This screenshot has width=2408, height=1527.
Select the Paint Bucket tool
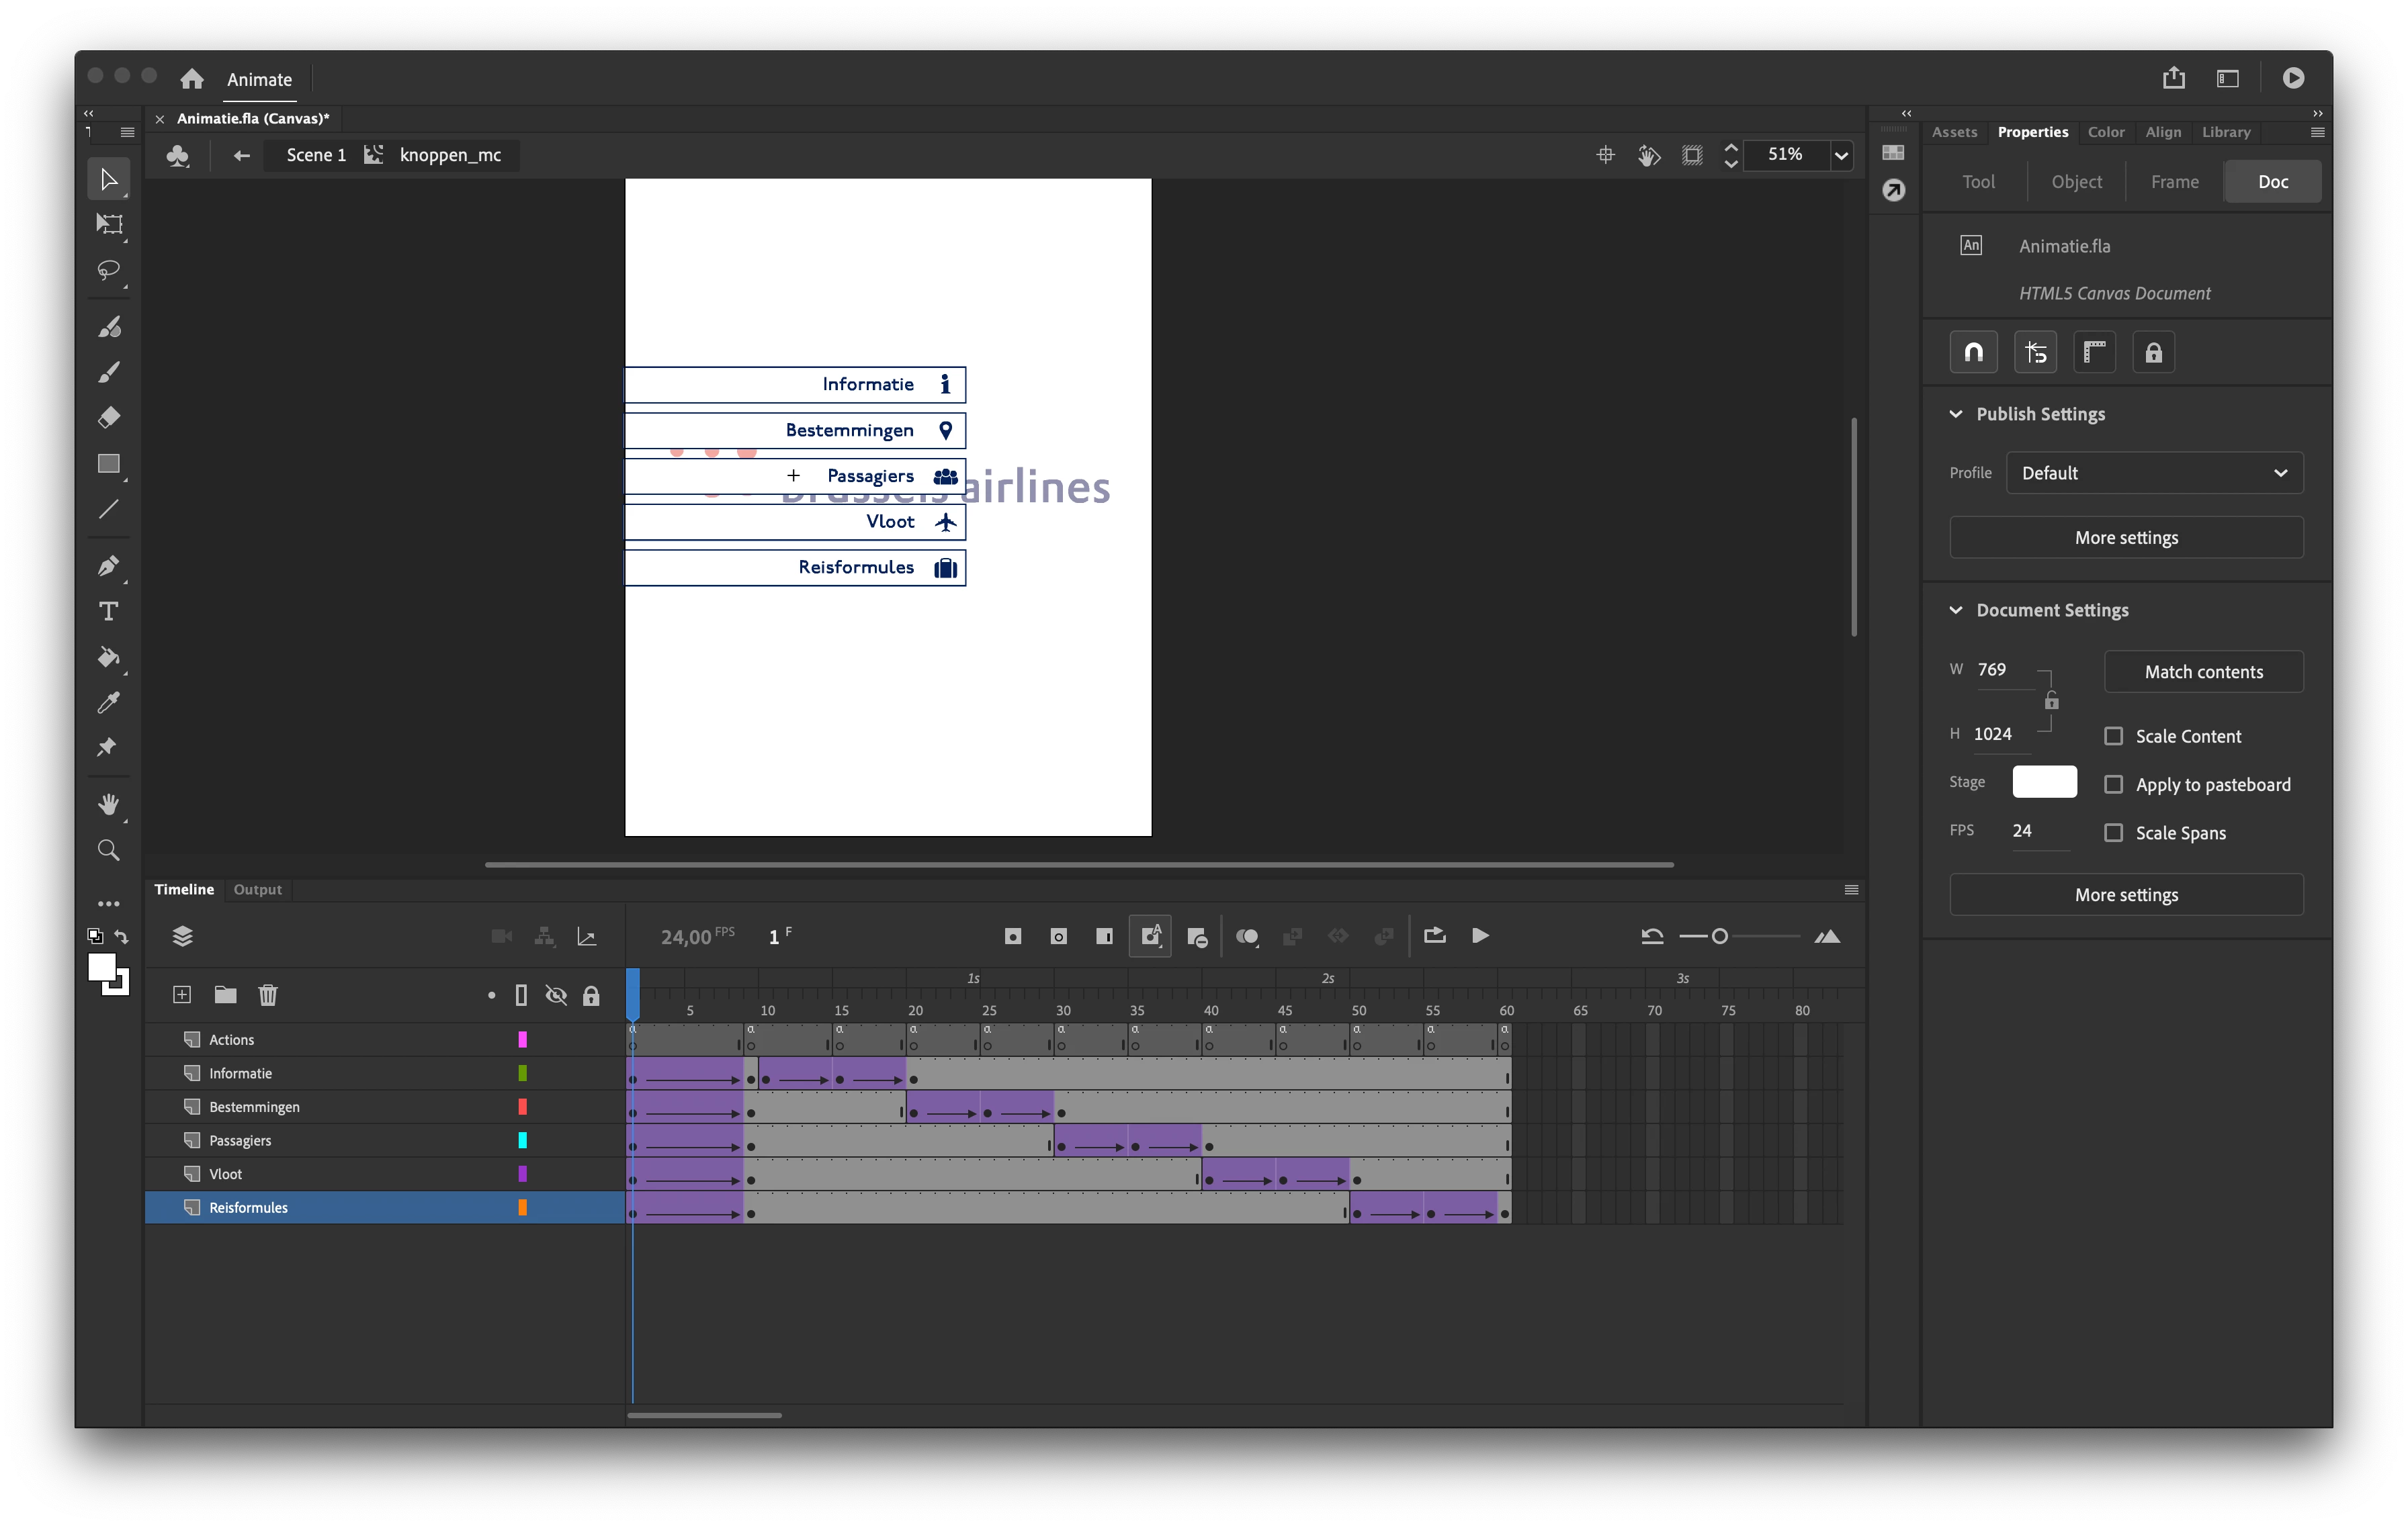[x=108, y=657]
